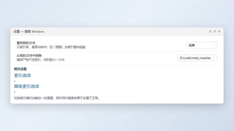
Task: Click the 设置 — 搜索 Windows window title
Action: pyautogui.click(x=29, y=32)
